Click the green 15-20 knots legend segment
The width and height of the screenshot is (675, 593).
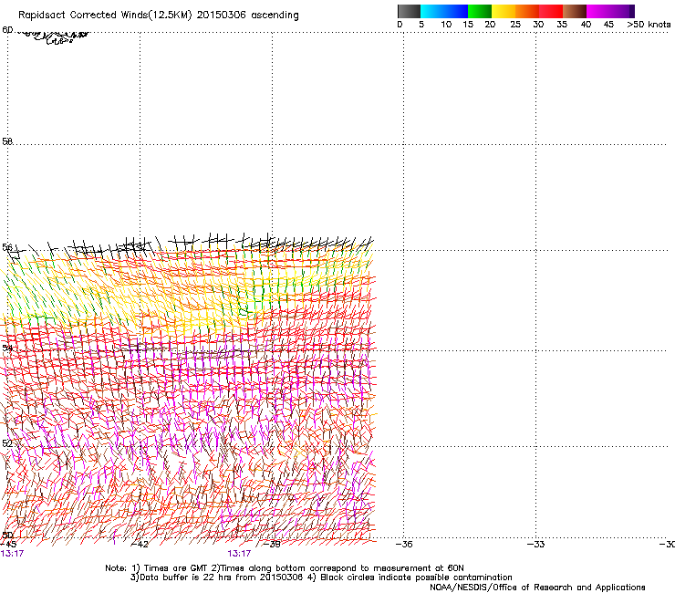coord(480,11)
